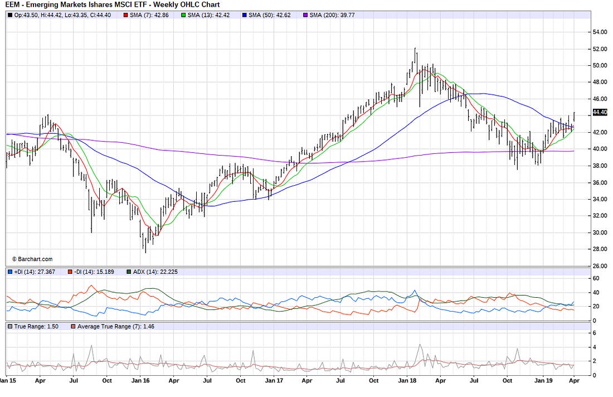This screenshot has height=397, width=613.
Task: Click the 36.00 price axis label
Action: [600, 183]
